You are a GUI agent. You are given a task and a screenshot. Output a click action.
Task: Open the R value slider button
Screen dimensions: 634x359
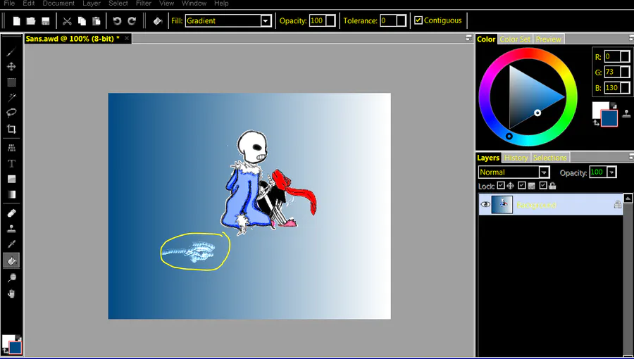tap(625, 56)
